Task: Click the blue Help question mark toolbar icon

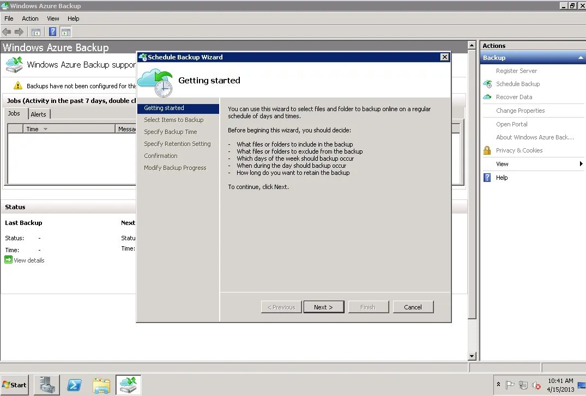Action: click(52, 32)
